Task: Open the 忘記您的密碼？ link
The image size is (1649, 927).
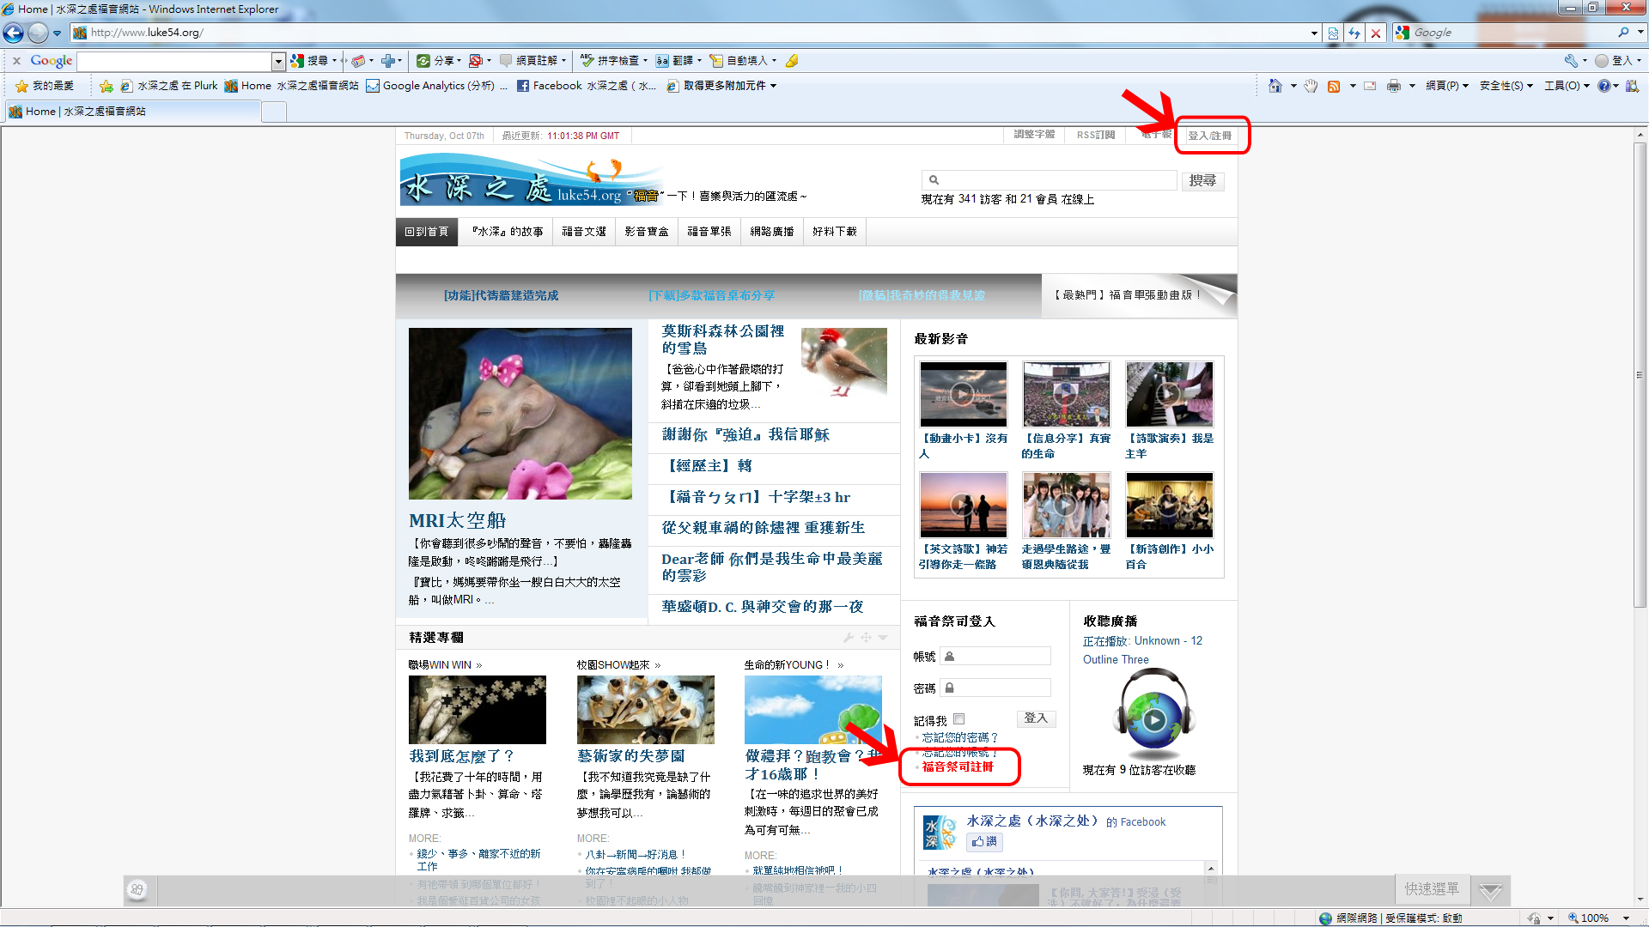Action: click(960, 737)
